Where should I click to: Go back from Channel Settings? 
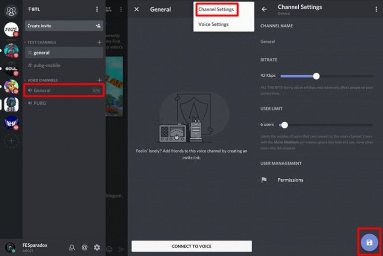(x=264, y=9)
